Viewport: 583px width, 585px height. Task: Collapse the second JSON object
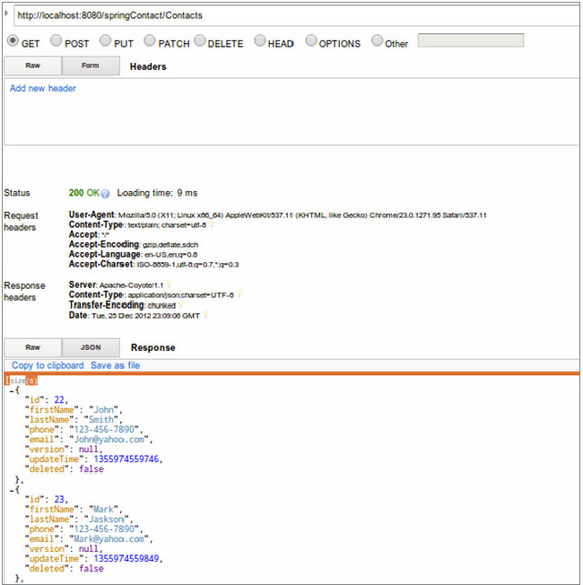11,490
